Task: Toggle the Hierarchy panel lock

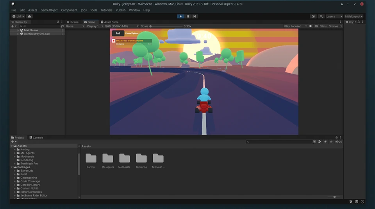Action: [x=58, y=22]
